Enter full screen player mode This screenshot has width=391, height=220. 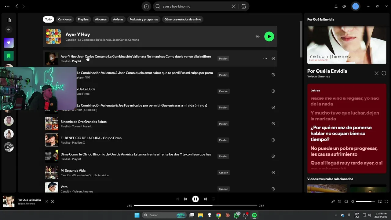(386, 201)
